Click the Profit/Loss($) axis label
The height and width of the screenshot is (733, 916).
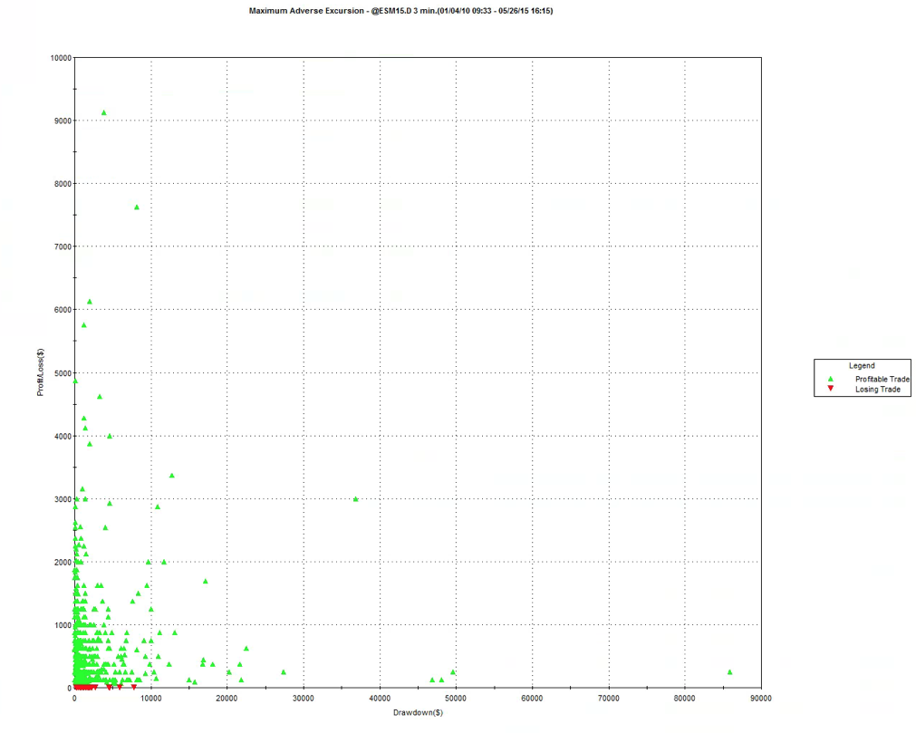point(40,372)
